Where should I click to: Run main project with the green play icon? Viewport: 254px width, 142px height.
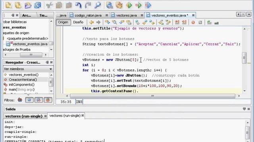pyautogui.click(x=129, y=5)
